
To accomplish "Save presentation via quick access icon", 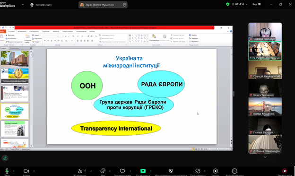I will (3, 27).
